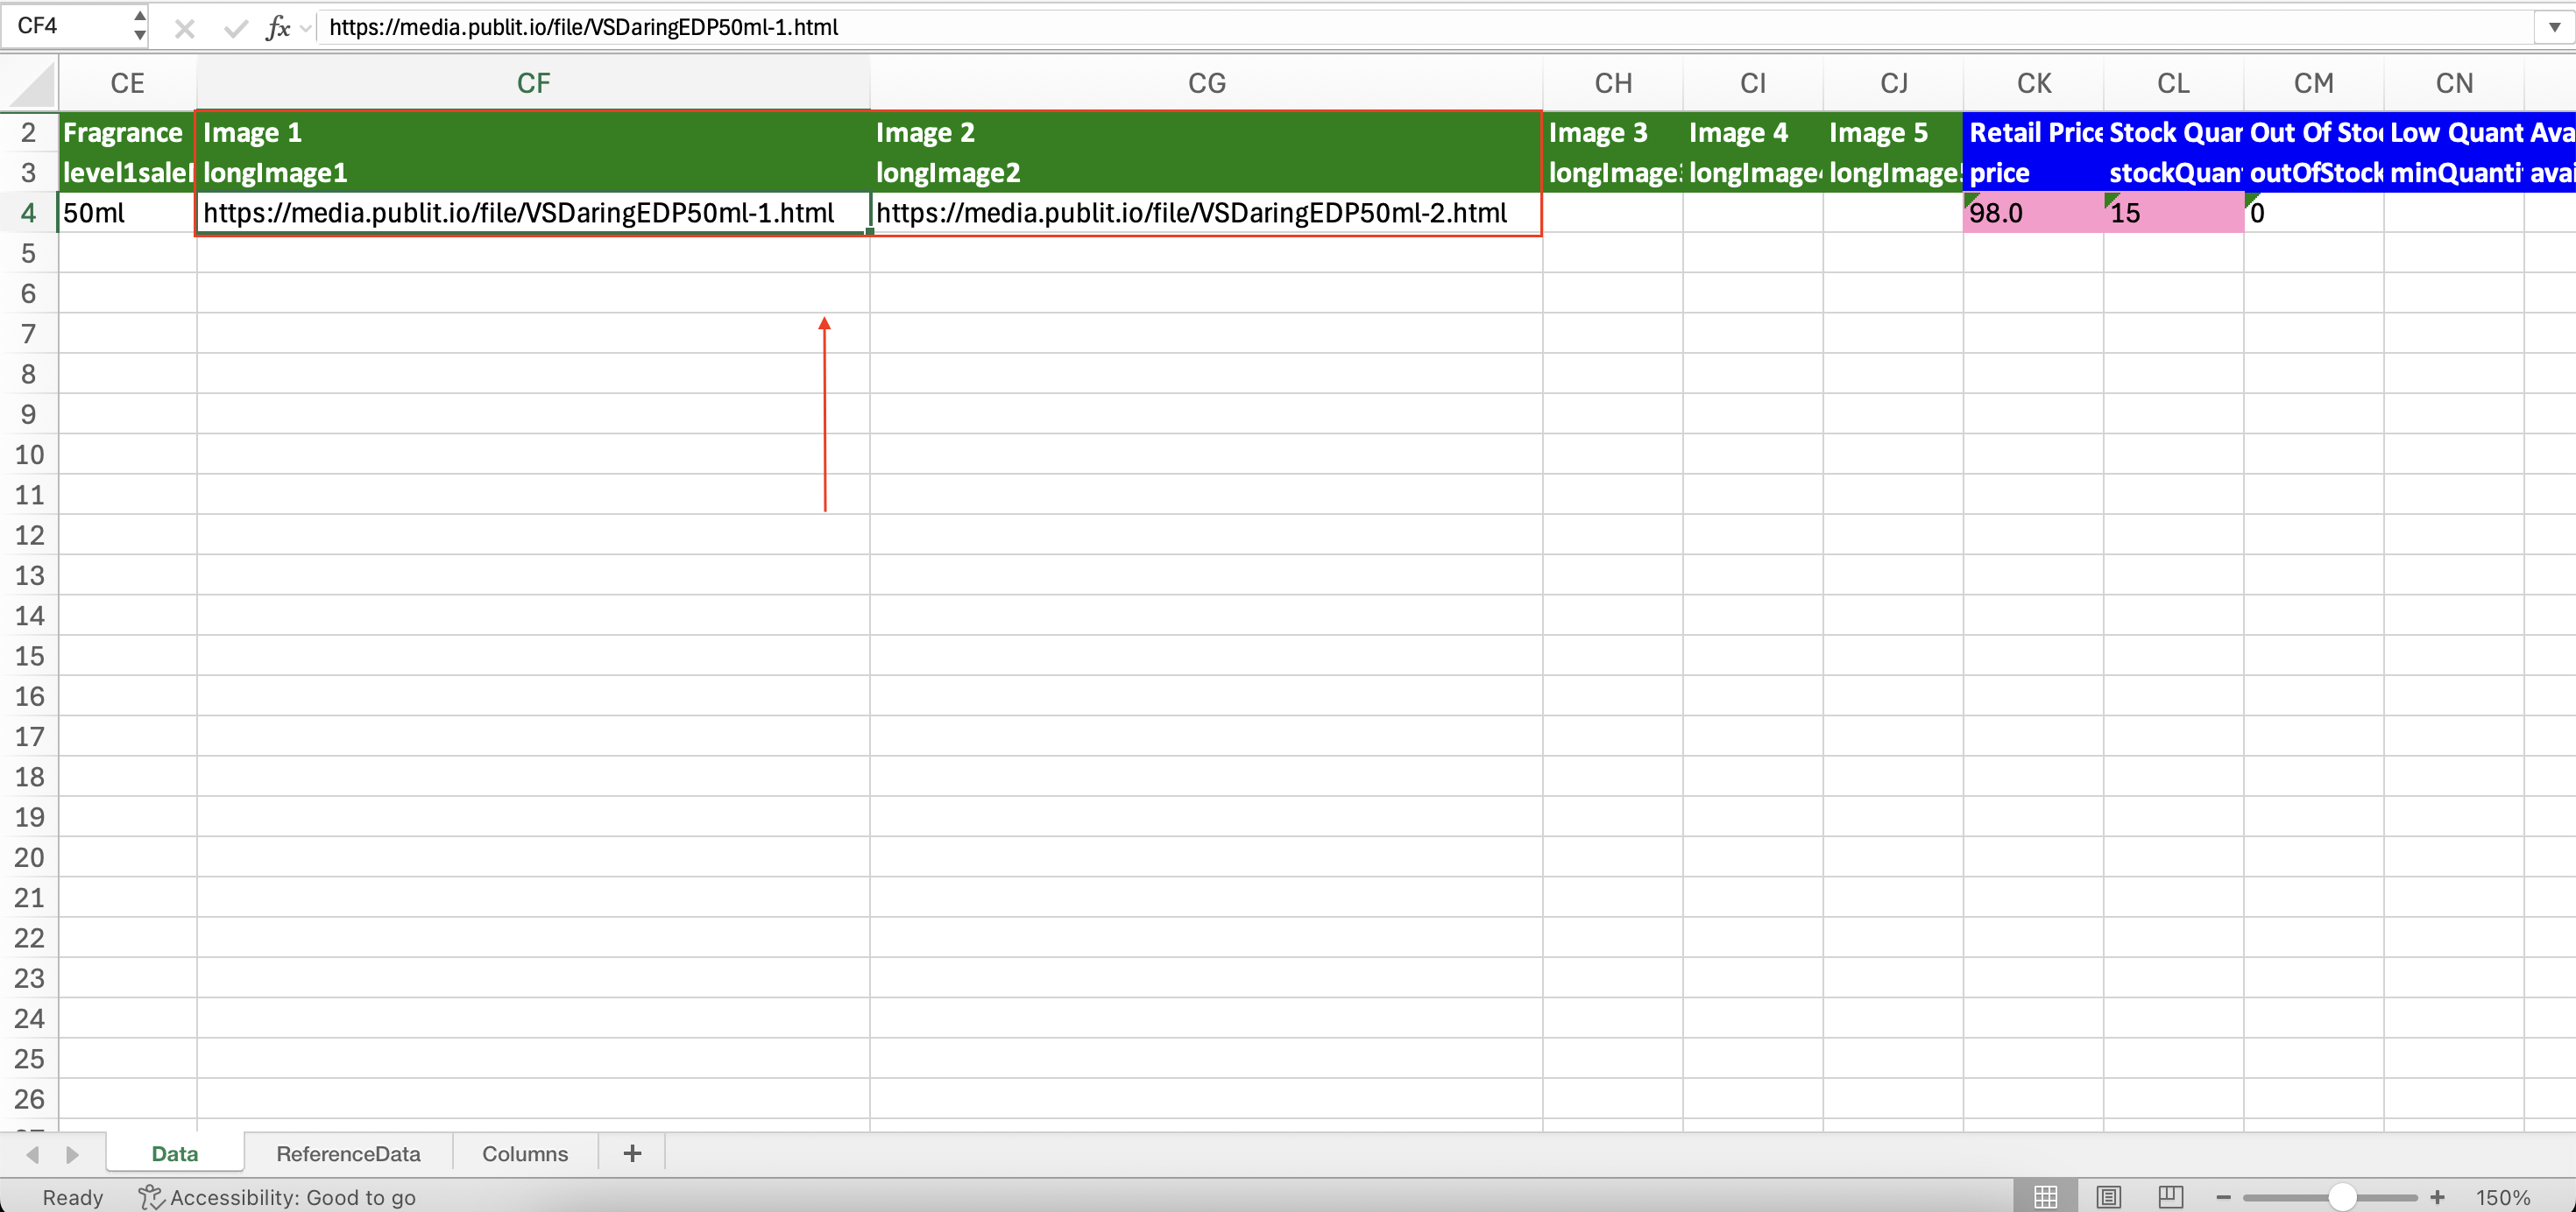This screenshot has width=2576, height=1212.
Task: Click the 150% zoom level button
Action: pos(2502,1196)
